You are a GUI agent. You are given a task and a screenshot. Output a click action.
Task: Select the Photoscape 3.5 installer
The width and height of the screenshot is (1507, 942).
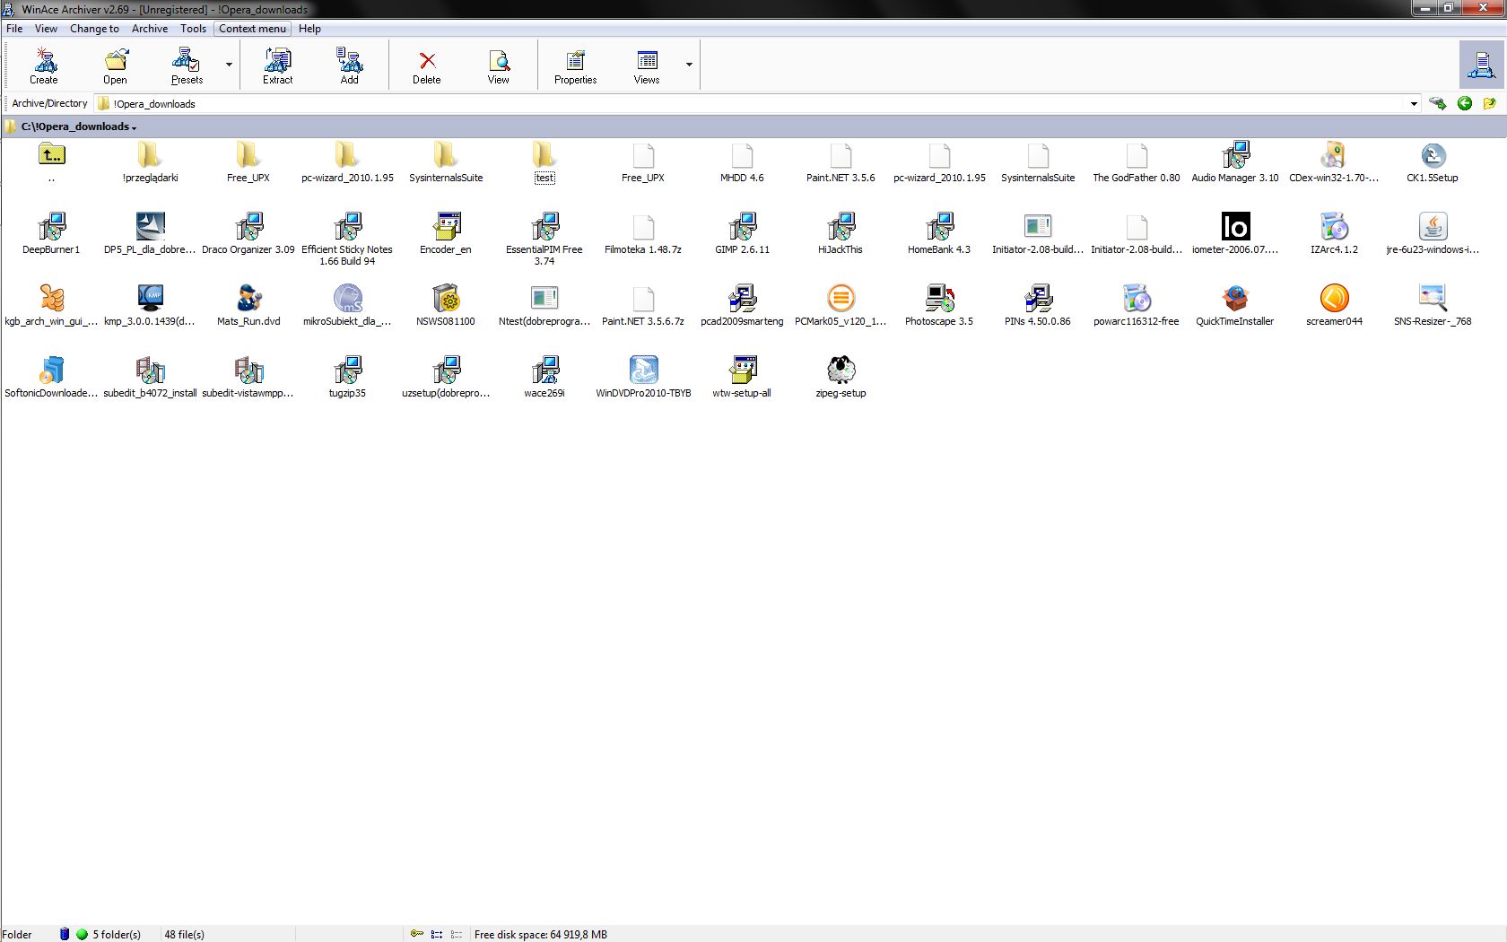coord(939,305)
